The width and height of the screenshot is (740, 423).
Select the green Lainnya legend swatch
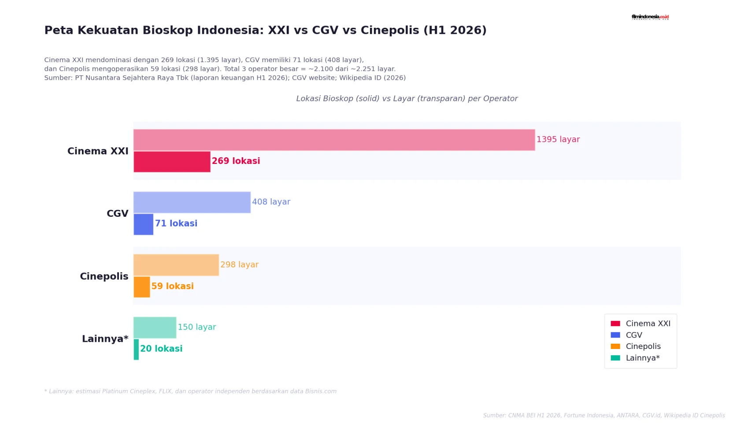pyautogui.click(x=615, y=358)
